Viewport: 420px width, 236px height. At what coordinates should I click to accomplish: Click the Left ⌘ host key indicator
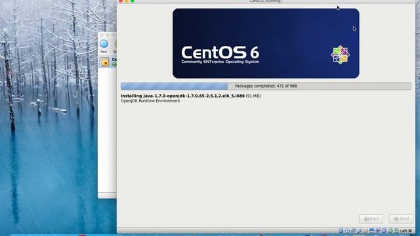pyautogui.click(x=406, y=231)
